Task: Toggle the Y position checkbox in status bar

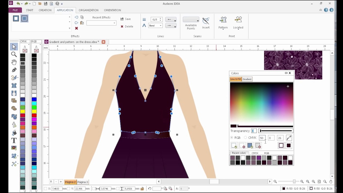Action: pyautogui.click(x=68, y=189)
